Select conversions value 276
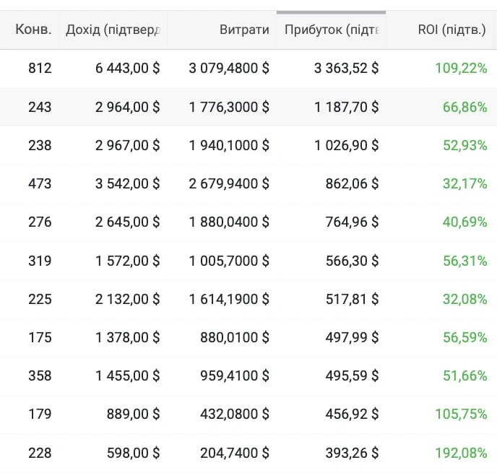Viewport: 497px width, 473px height. [x=40, y=222]
